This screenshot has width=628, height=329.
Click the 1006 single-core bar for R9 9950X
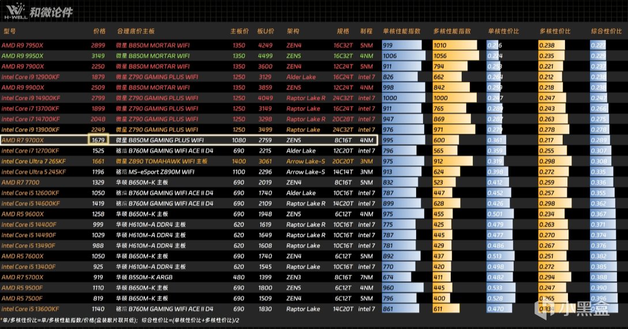[403, 56]
